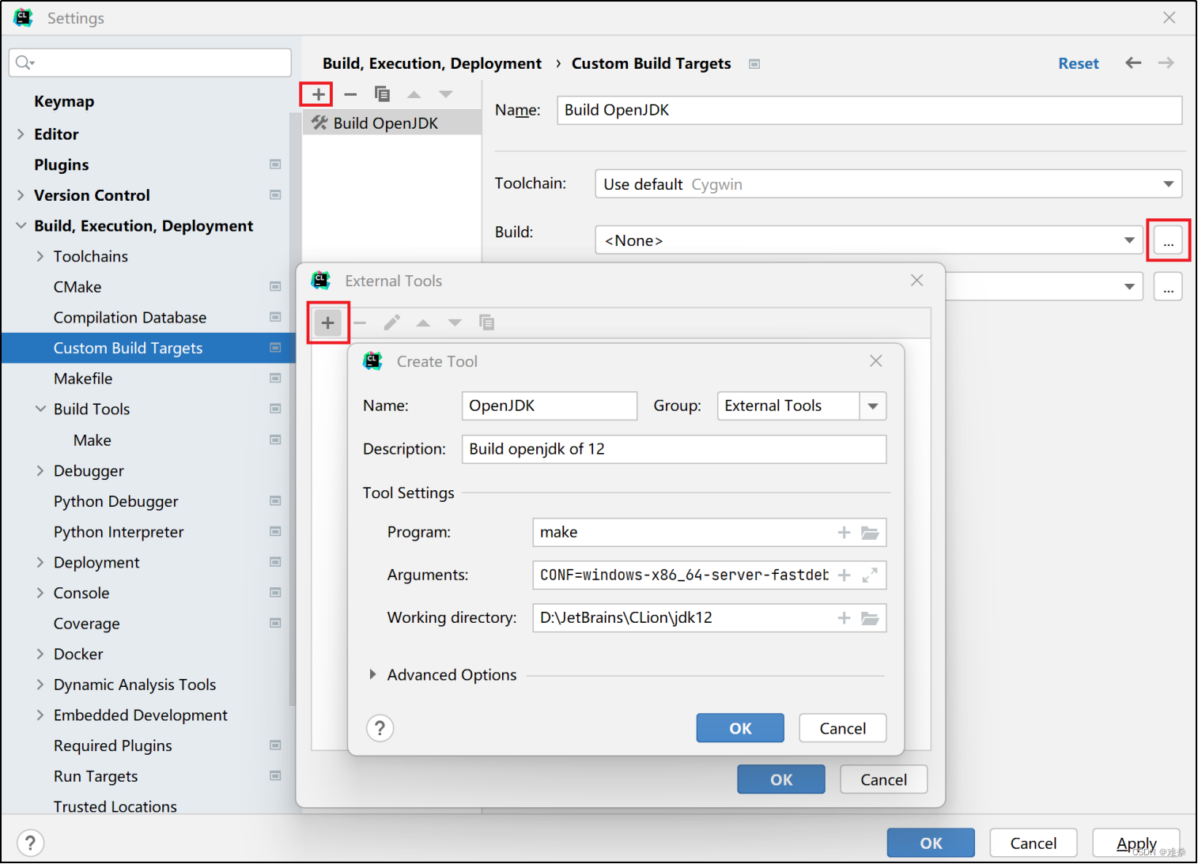Cancel the External Tools dialog
The width and height of the screenshot is (1198, 864).
[x=883, y=779]
